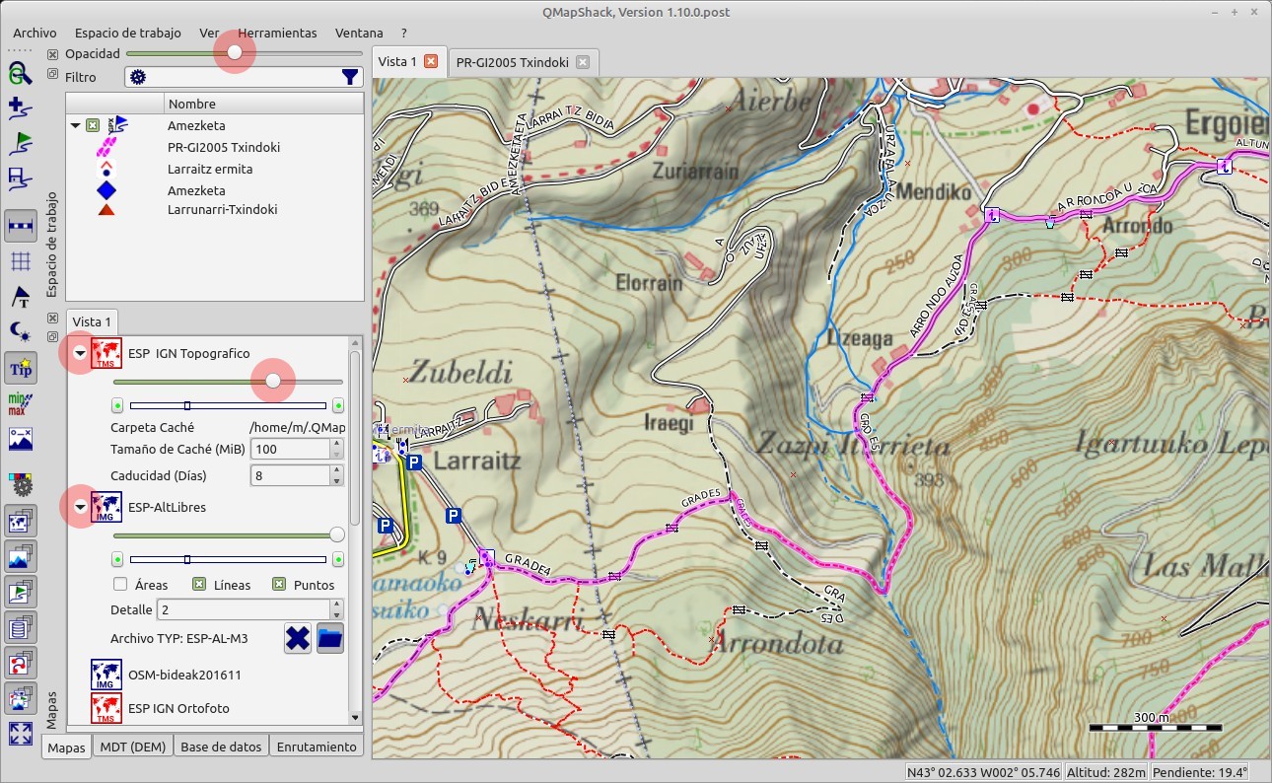Click the Filtro text input field
The width and height of the screenshot is (1272, 783).
(x=244, y=77)
